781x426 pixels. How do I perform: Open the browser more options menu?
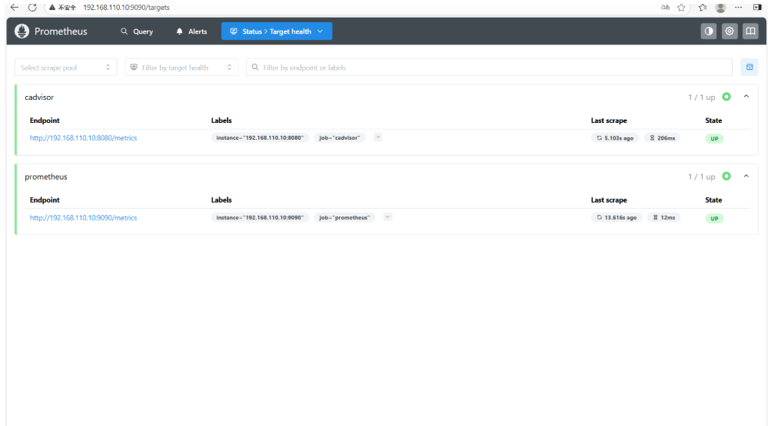pyautogui.click(x=738, y=7)
